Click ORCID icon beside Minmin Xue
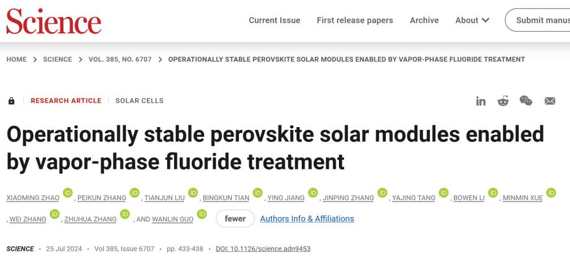570x257 pixels. tap(551, 193)
